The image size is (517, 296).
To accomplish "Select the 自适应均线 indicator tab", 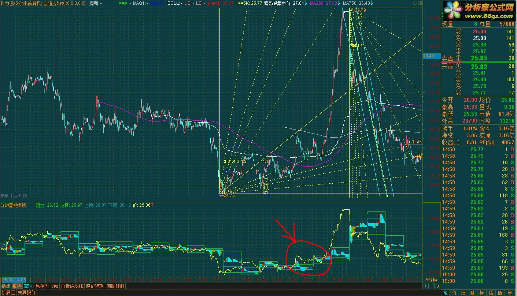I will click(72, 286).
